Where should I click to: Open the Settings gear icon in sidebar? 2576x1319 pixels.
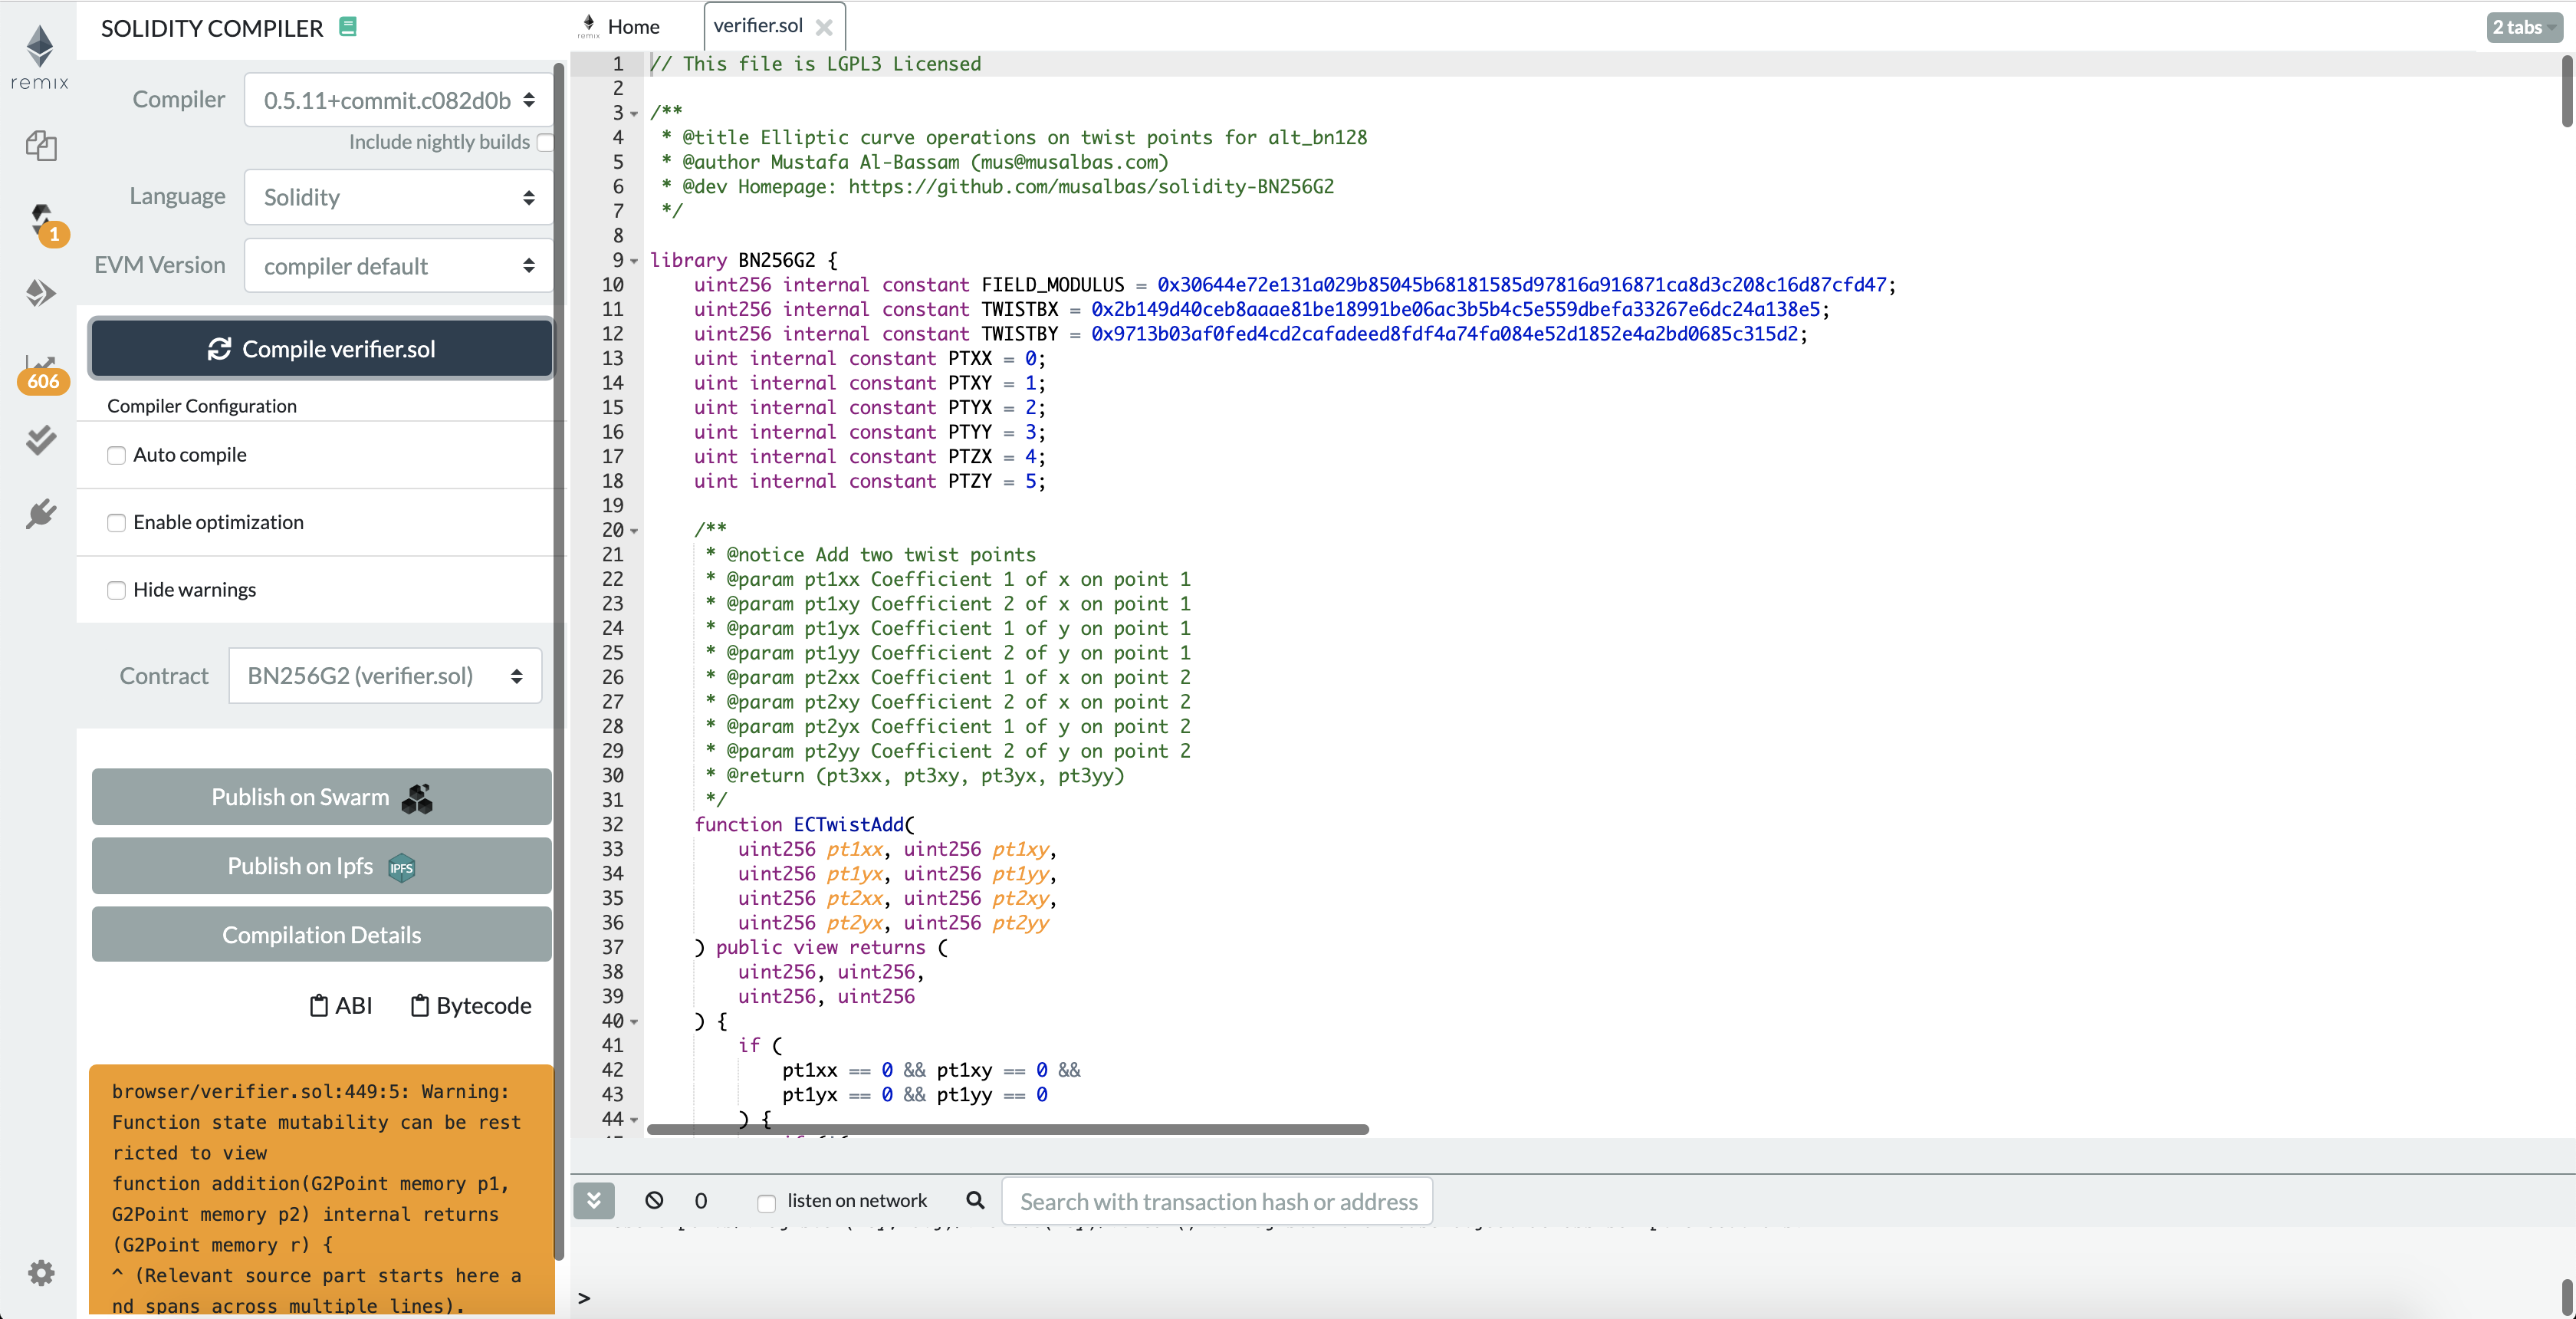pyautogui.click(x=41, y=1272)
